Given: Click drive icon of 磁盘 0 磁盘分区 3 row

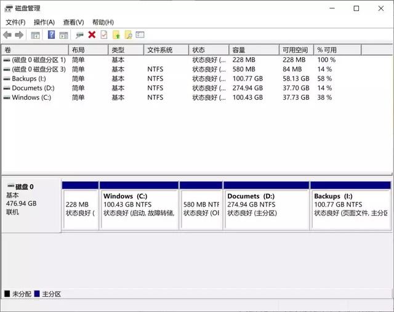Looking at the screenshot, I should pyautogui.click(x=7, y=70).
